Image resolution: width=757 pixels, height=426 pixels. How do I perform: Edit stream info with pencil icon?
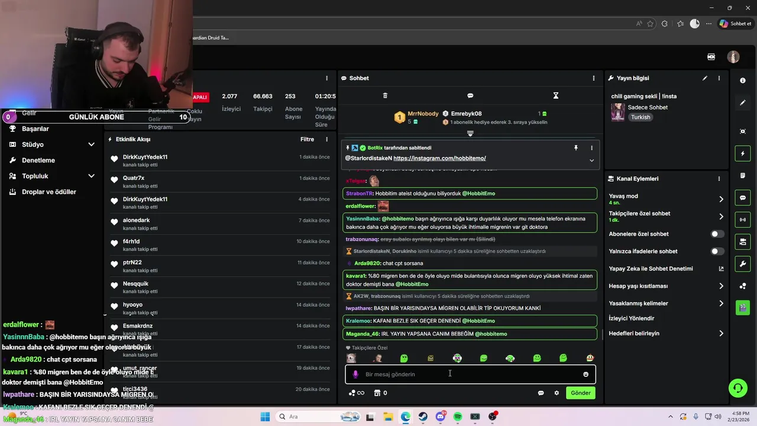[705, 78]
